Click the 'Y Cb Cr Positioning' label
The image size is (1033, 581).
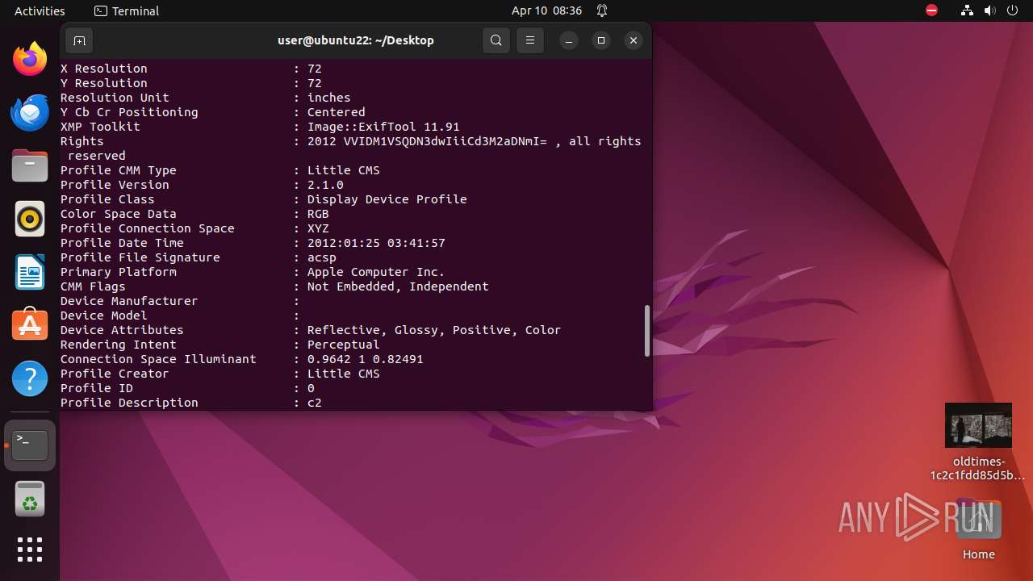(x=129, y=112)
